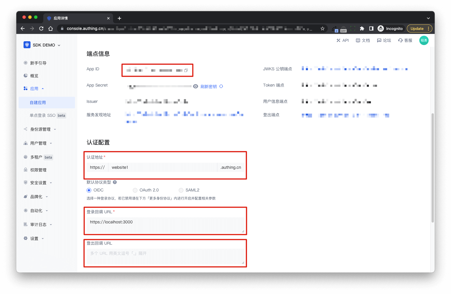Click the 刷新密钥 link

point(208,87)
